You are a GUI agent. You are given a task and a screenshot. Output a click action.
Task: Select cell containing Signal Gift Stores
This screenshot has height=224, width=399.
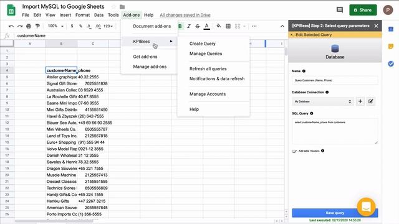(x=61, y=83)
